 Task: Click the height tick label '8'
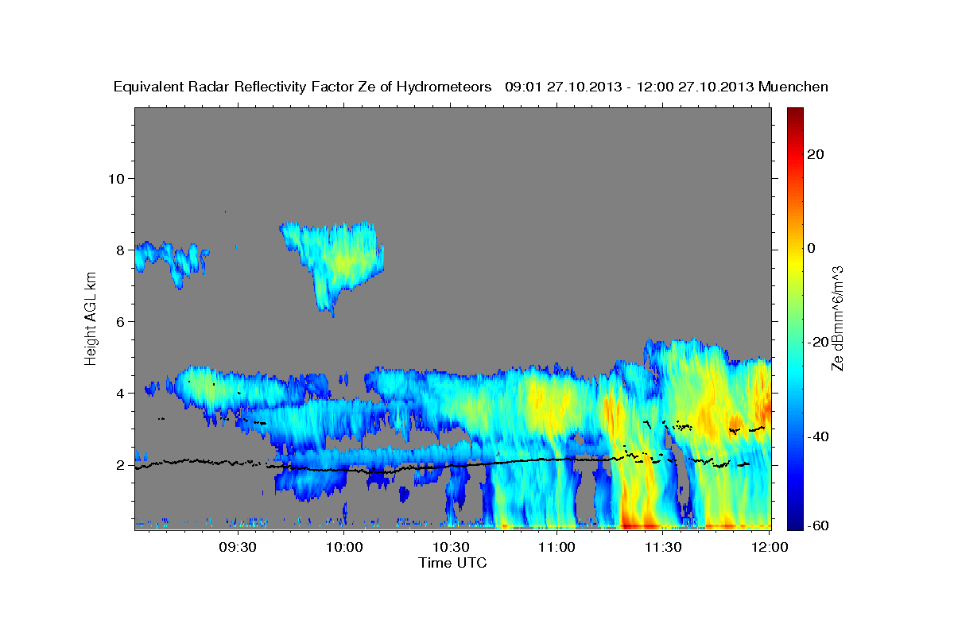[120, 250]
